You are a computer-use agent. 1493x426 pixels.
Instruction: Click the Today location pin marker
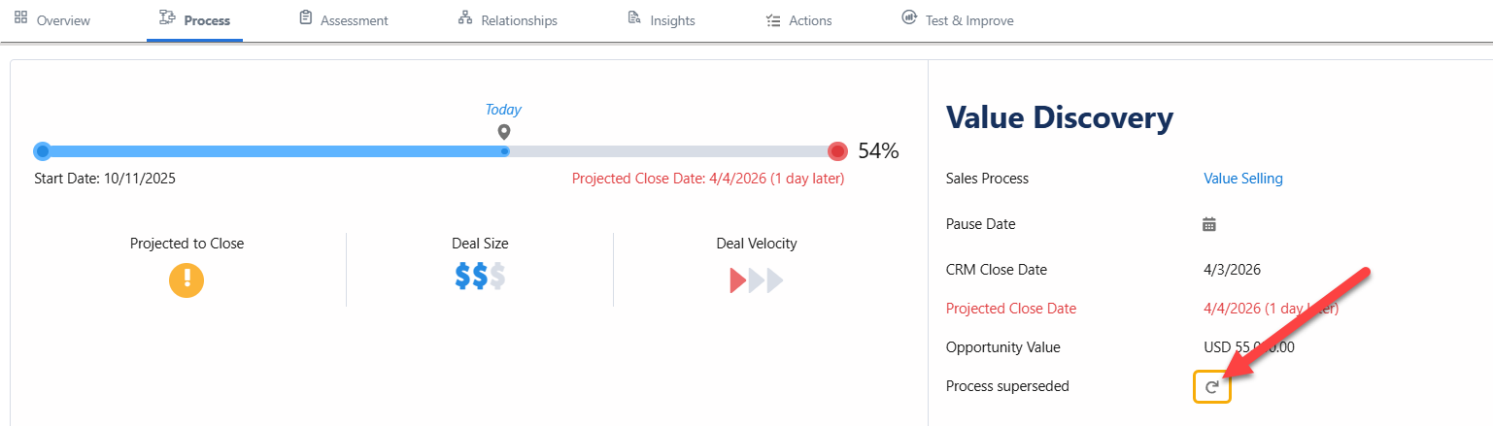[x=503, y=132]
